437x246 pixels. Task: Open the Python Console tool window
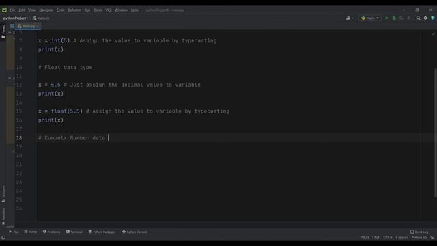(x=135, y=232)
